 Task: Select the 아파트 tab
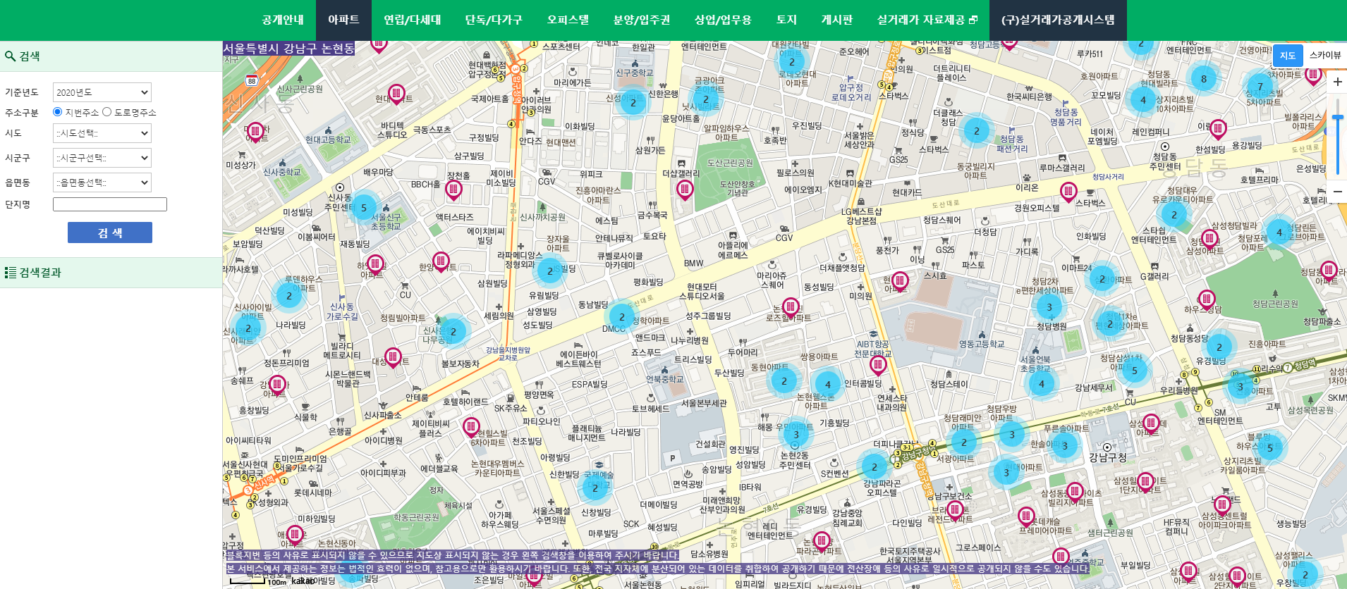343,20
